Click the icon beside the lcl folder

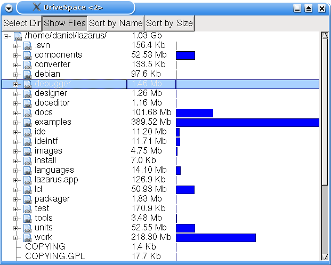pos(28,189)
